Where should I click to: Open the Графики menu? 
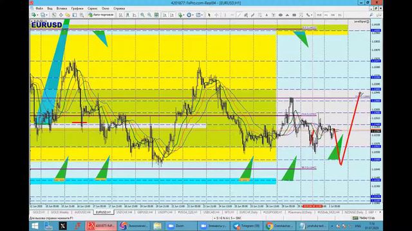77,8
